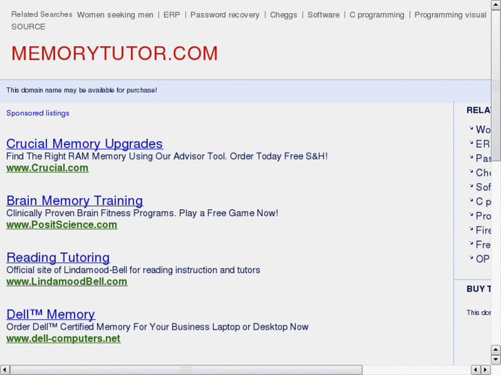
Task: Open sidebar link starting with 'Che'
Action: [x=483, y=172]
